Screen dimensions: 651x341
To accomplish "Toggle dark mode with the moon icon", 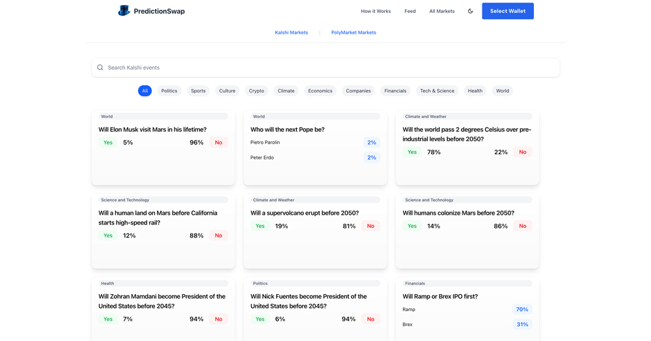I will (x=471, y=11).
